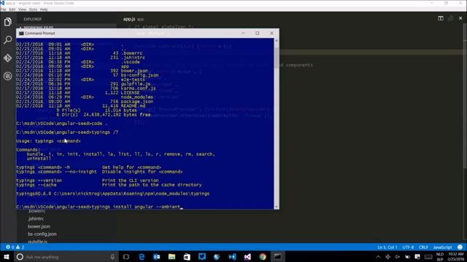
Task: Open Visual Studio from the taskbar
Action: click(x=247, y=257)
